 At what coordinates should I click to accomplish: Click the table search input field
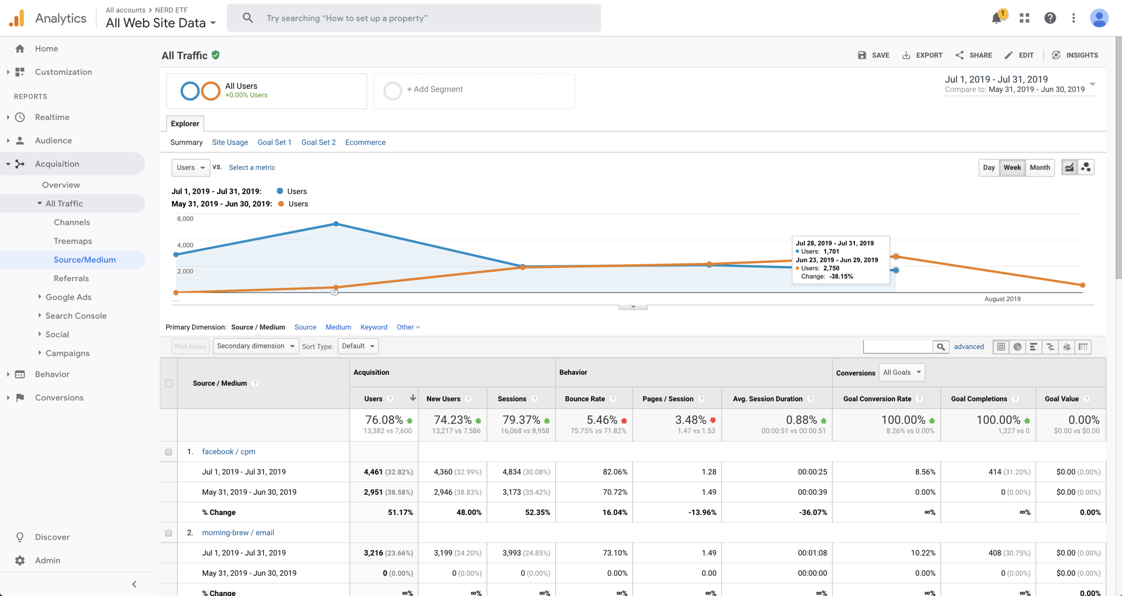click(x=898, y=347)
